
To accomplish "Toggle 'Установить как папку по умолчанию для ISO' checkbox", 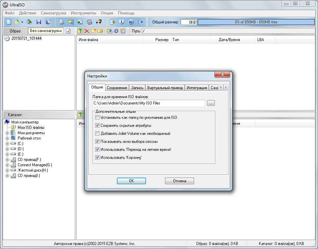I will pyautogui.click(x=97, y=117).
